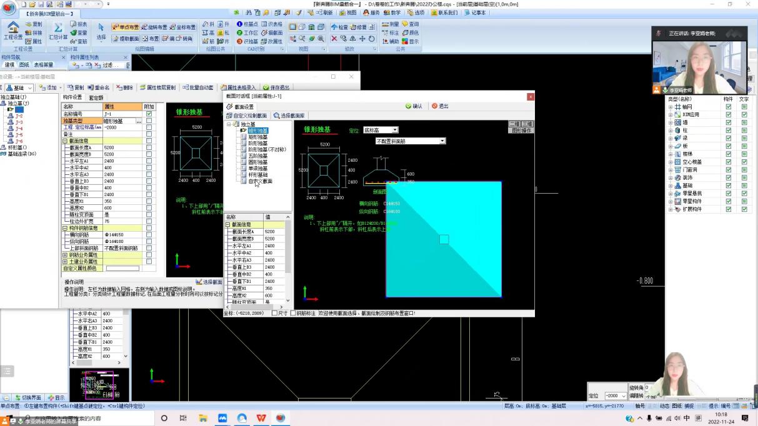Open the 底标高 positioning dropdown
This screenshot has width=758, height=426.
(381, 130)
